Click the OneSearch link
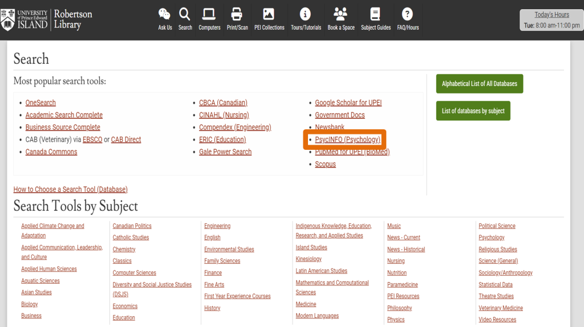This screenshot has height=327, width=584. [40, 103]
